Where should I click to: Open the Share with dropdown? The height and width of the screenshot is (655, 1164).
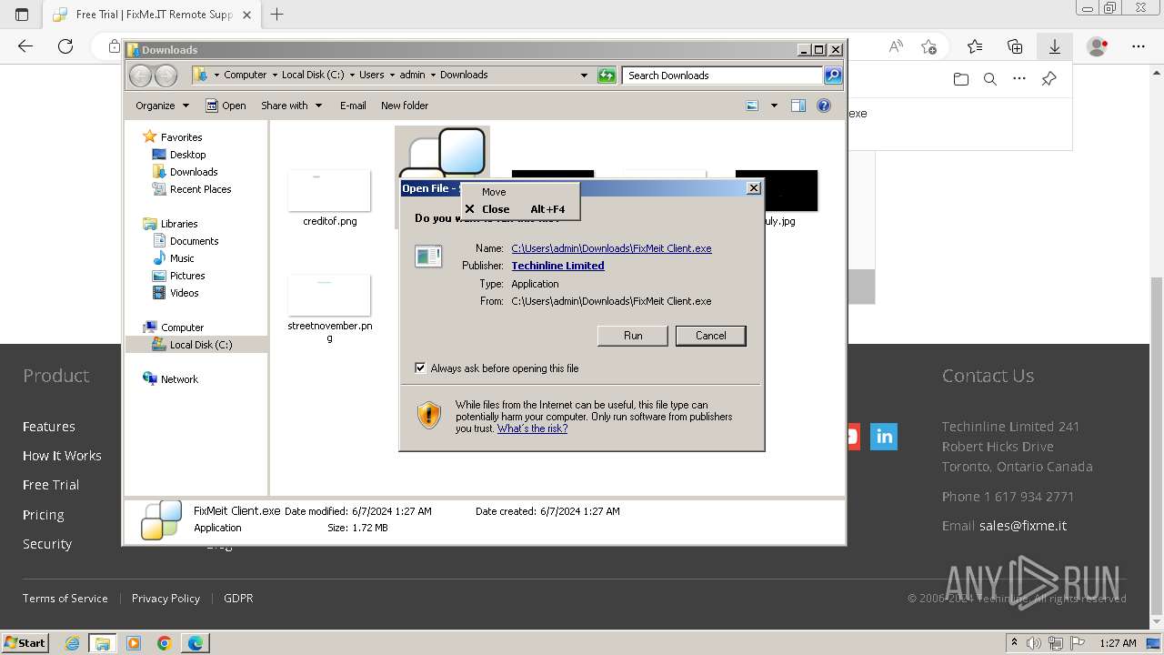pyautogui.click(x=291, y=106)
